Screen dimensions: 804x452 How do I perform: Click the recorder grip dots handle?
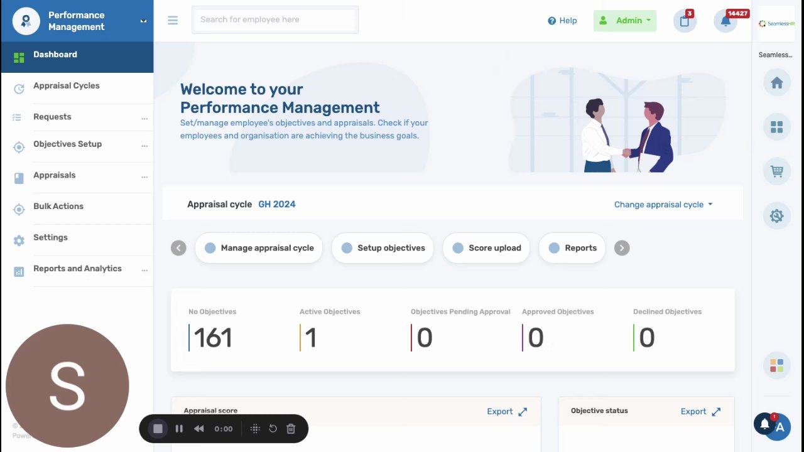click(x=255, y=429)
